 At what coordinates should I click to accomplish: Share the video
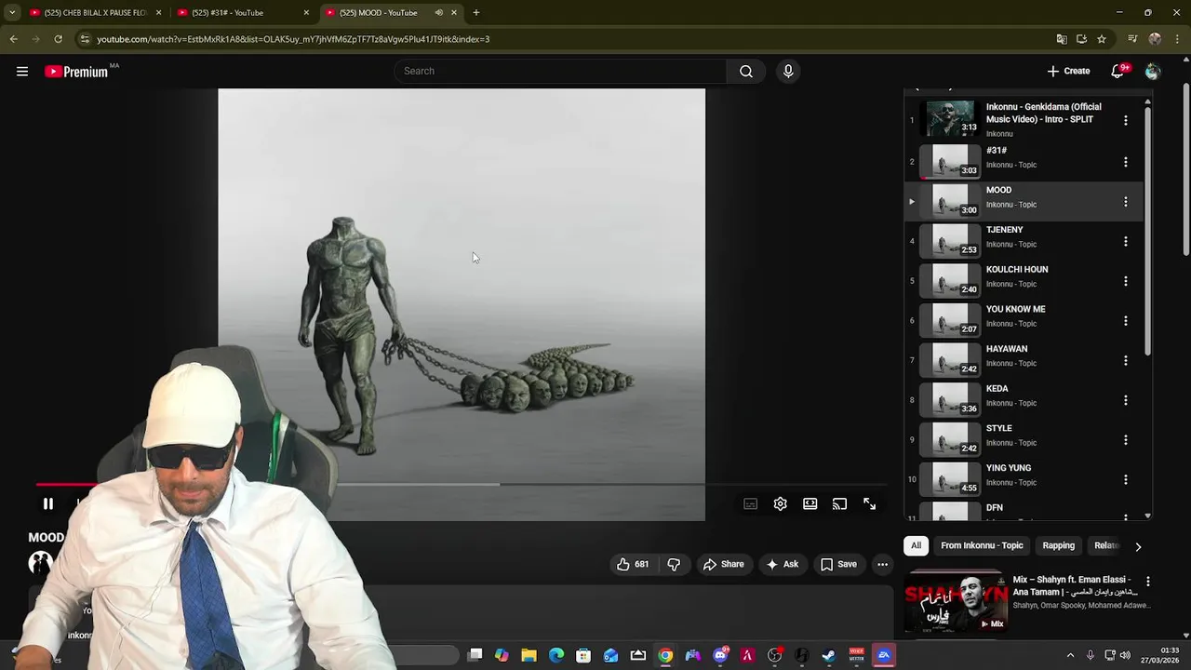pyautogui.click(x=724, y=564)
